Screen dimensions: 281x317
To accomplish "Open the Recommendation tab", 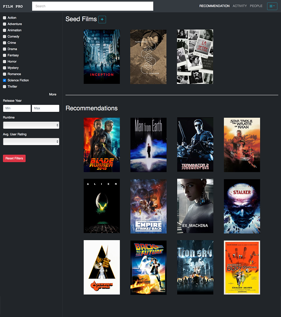I will (x=214, y=6).
